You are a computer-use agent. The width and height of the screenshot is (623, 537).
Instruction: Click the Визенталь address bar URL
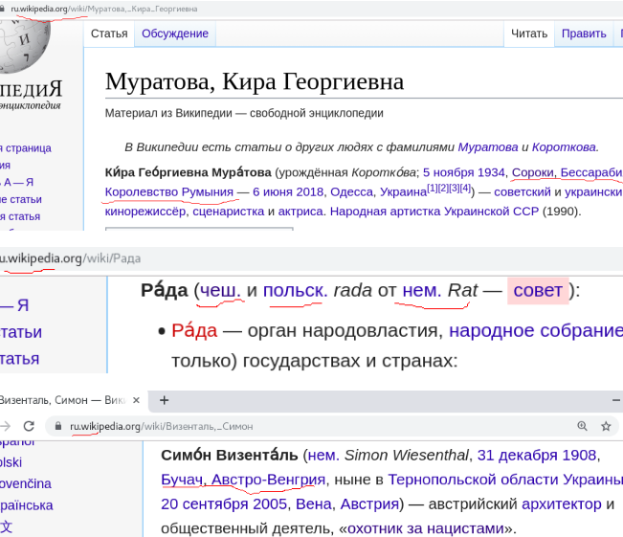click(x=162, y=426)
